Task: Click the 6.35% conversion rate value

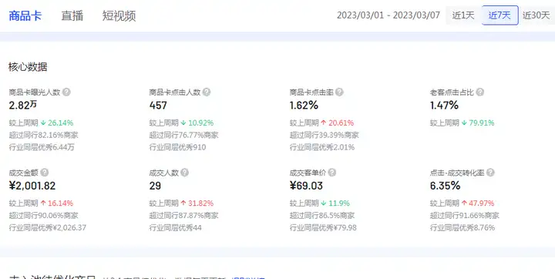Action: (x=446, y=186)
